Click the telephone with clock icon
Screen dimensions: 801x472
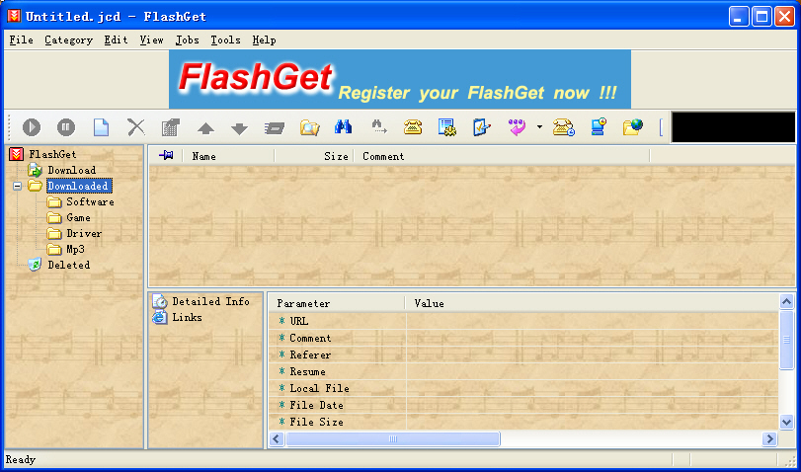point(563,127)
